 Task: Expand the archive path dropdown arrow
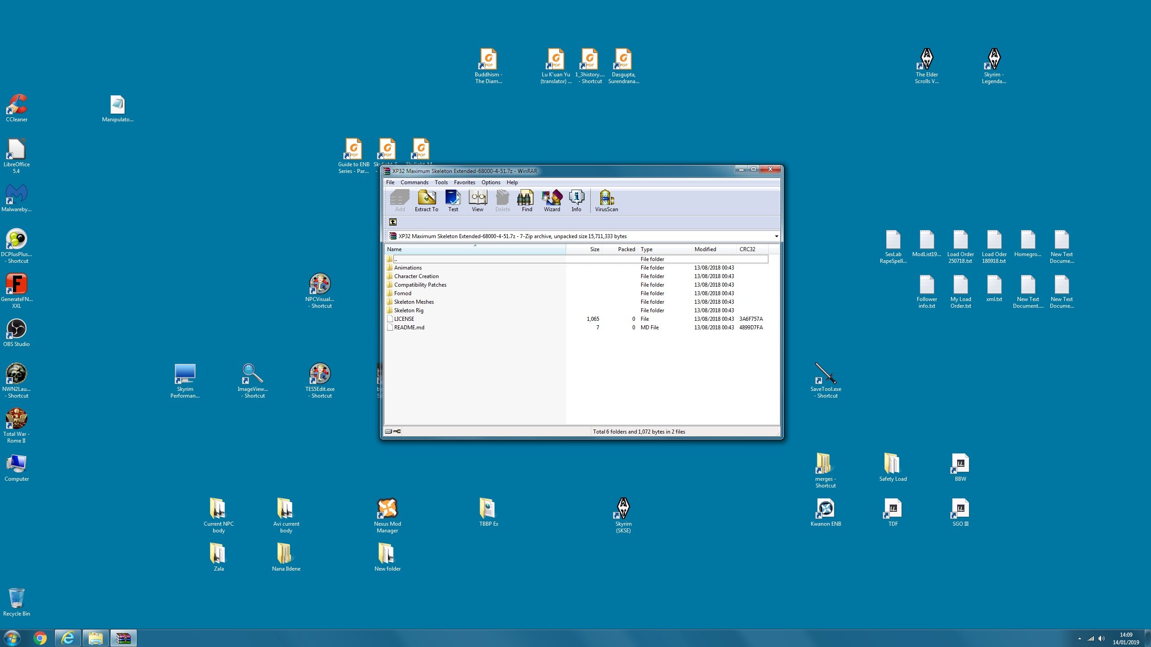(x=776, y=236)
